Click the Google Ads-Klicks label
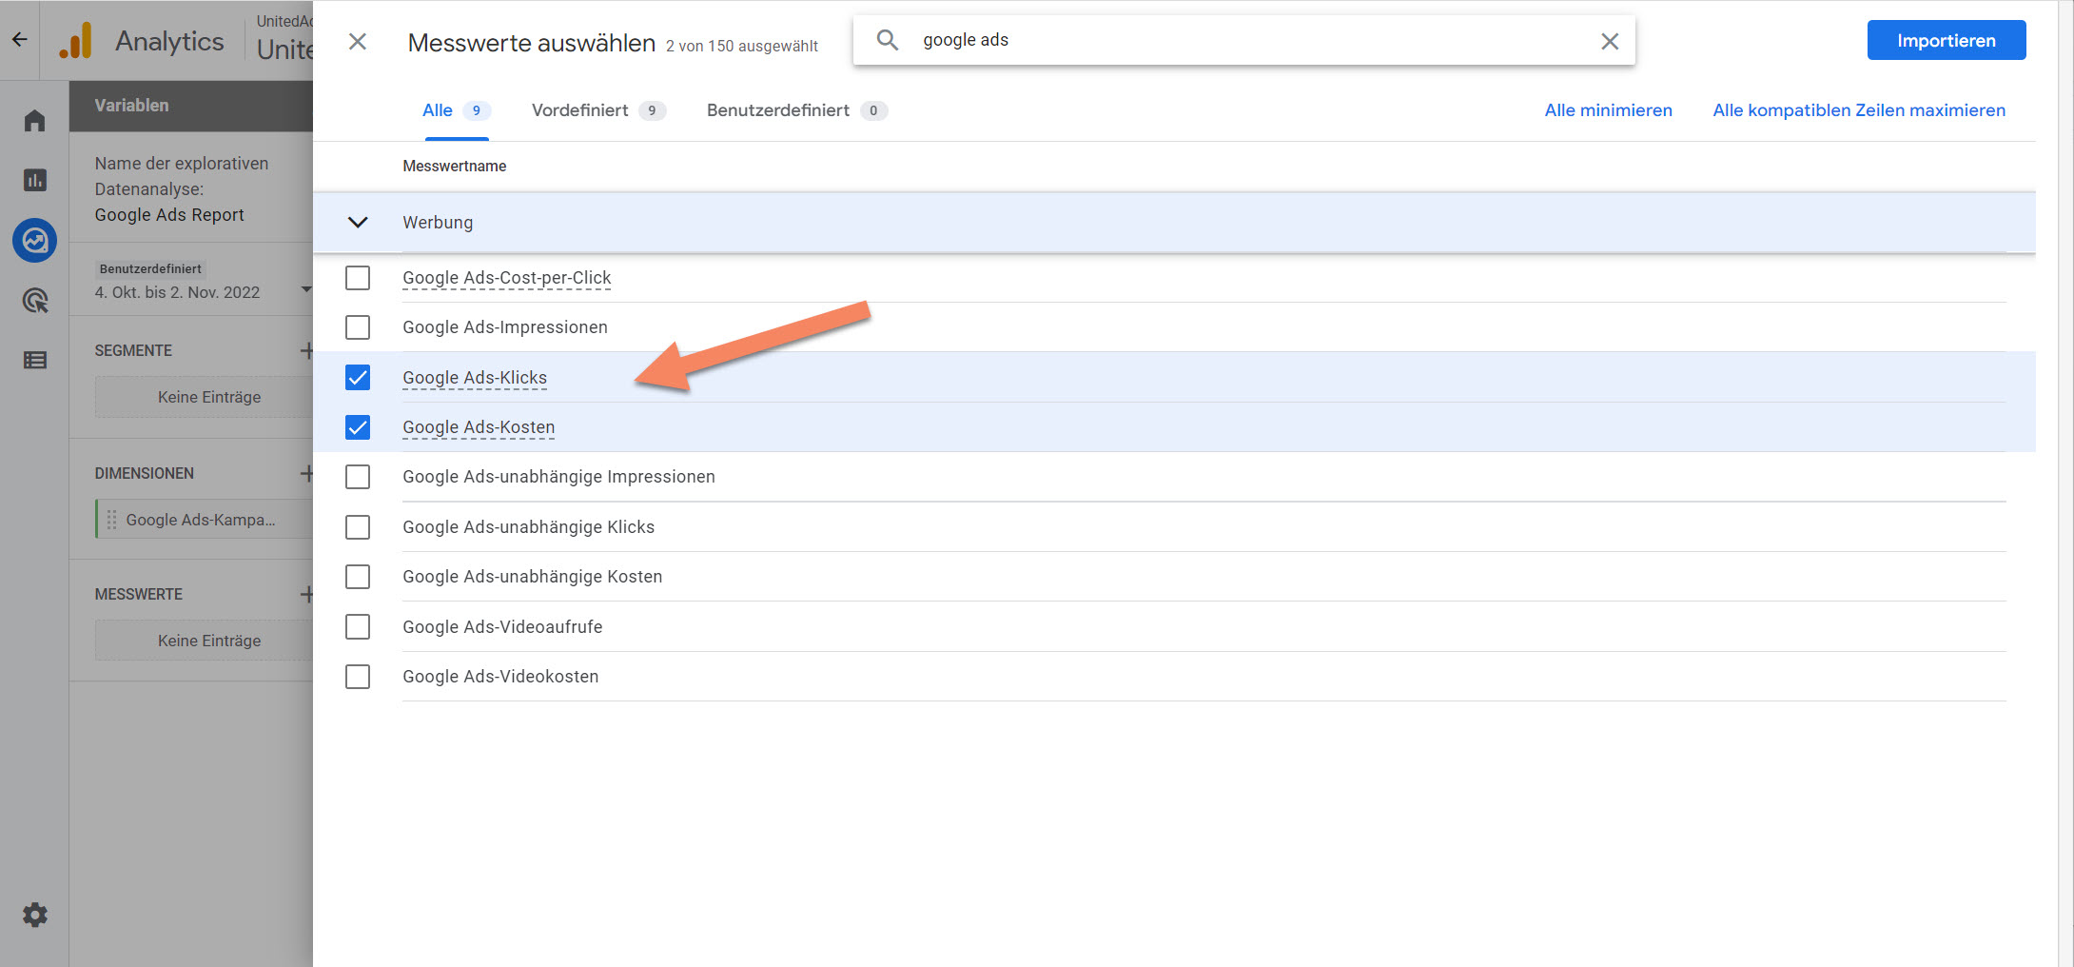The image size is (2074, 967). [475, 378]
